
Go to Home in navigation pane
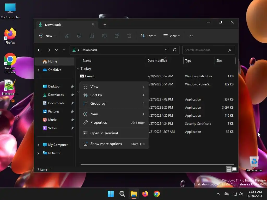click(54, 61)
